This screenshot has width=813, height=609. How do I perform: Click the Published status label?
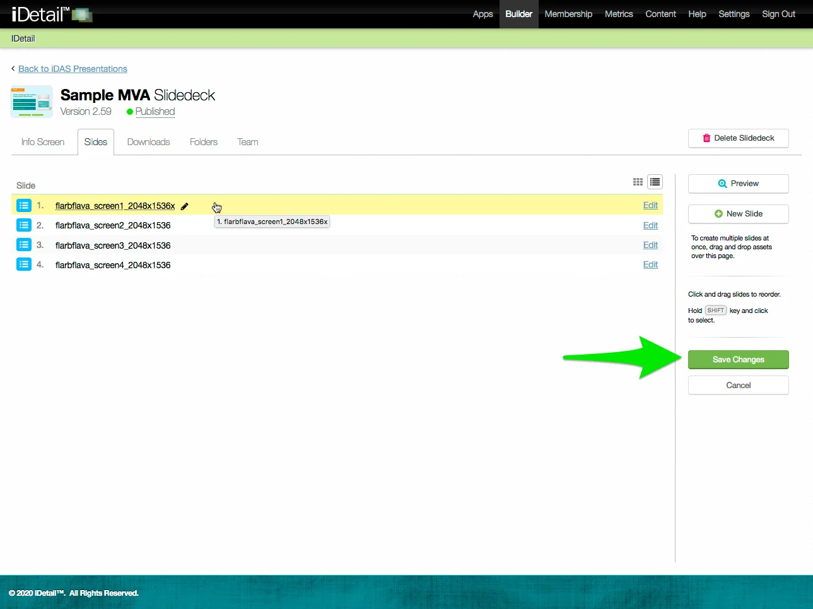[155, 112]
